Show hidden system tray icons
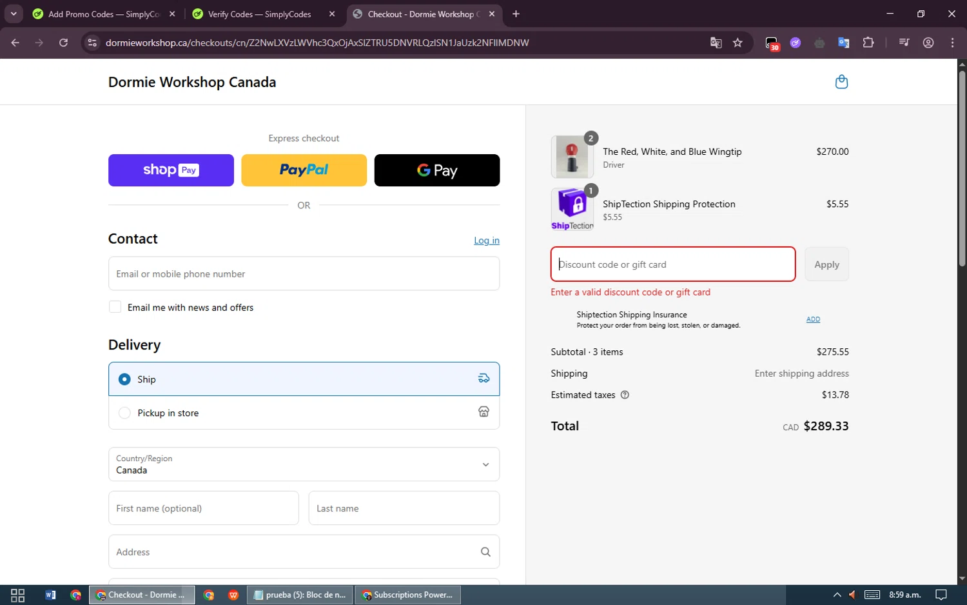Screen dimensions: 967x605 [x=837, y=595]
